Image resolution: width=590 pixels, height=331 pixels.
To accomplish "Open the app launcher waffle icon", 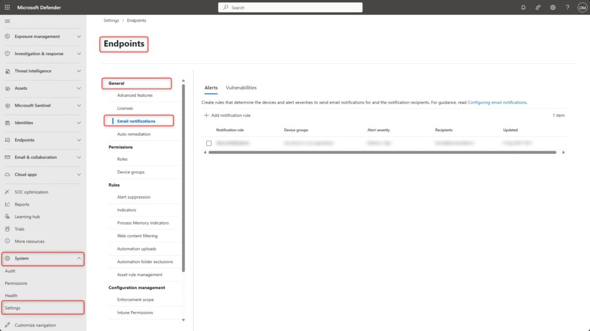I will pyautogui.click(x=7, y=7).
